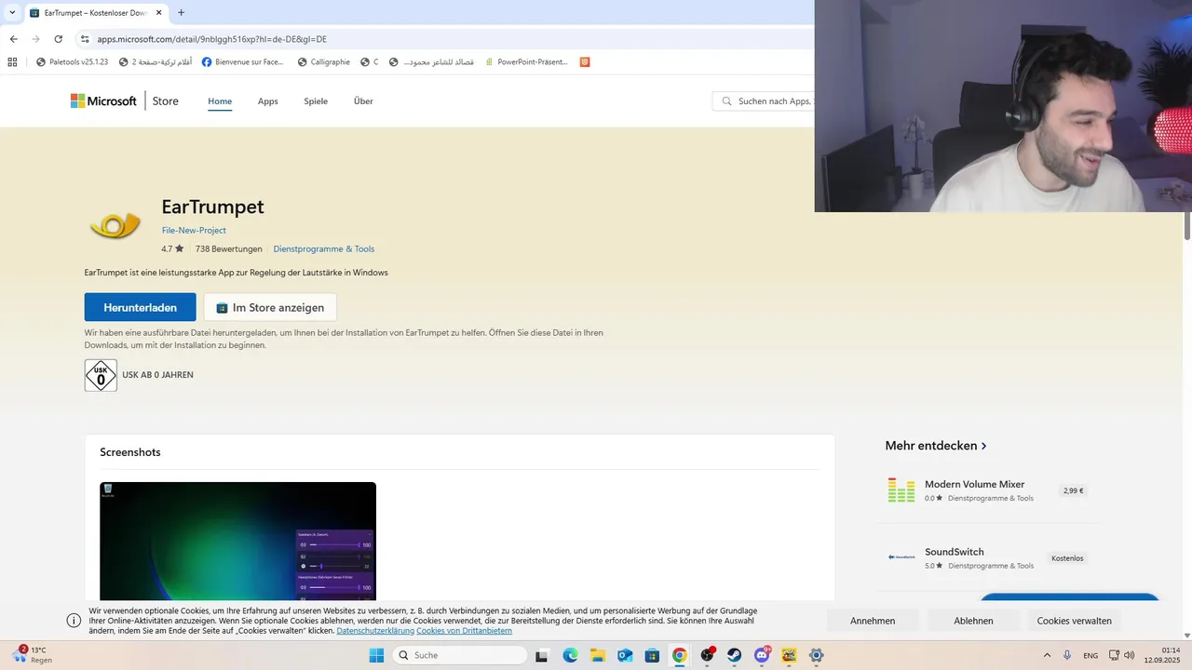
Task: Open SoundSwitch app title
Action: [x=955, y=552]
